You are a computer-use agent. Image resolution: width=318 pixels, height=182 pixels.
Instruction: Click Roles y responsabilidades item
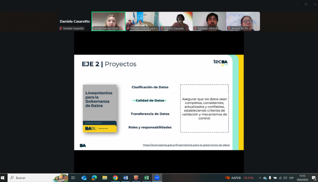coord(150,127)
